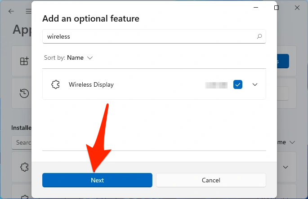Viewport: 308px width, 199px height.
Task: Click the add-apps grid icon behind the dialog
Action: (24, 62)
